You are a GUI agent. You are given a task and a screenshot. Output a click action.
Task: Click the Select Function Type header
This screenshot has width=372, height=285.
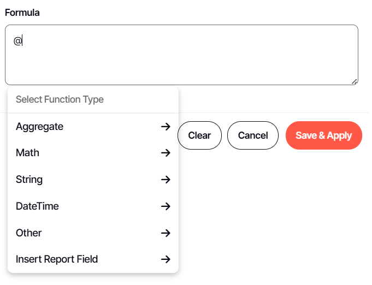point(60,99)
